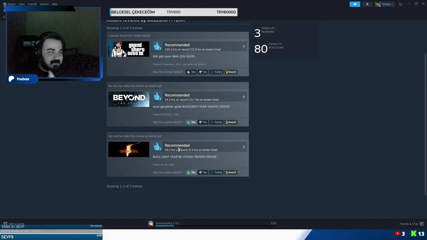Mark Resident Evil review as Funny
Viewport: 427px width, 240px height.
pos(216,172)
